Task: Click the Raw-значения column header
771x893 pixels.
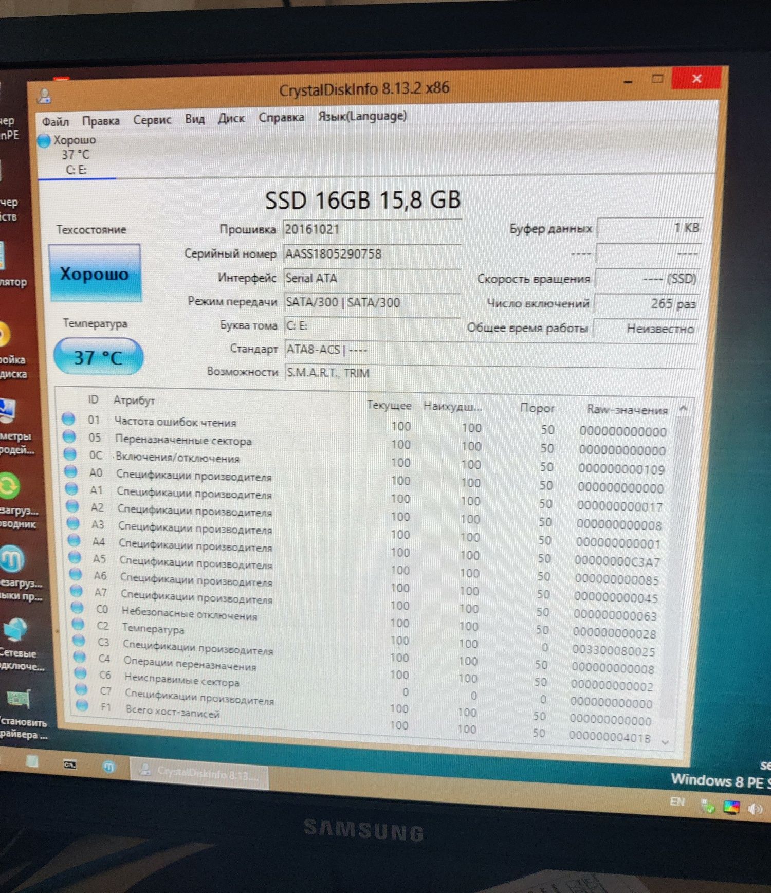Action: (627, 410)
